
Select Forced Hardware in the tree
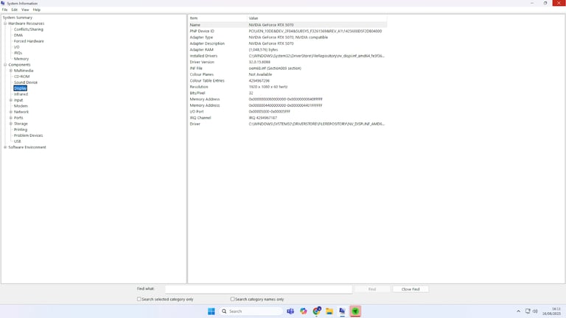(x=29, y=41)
